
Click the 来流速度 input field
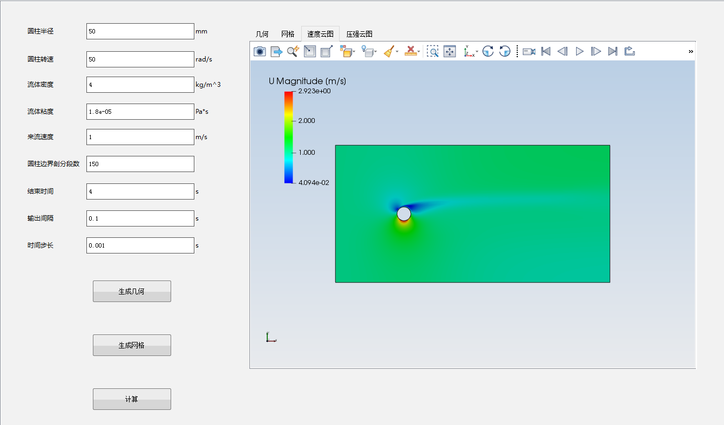coord(140,137)
